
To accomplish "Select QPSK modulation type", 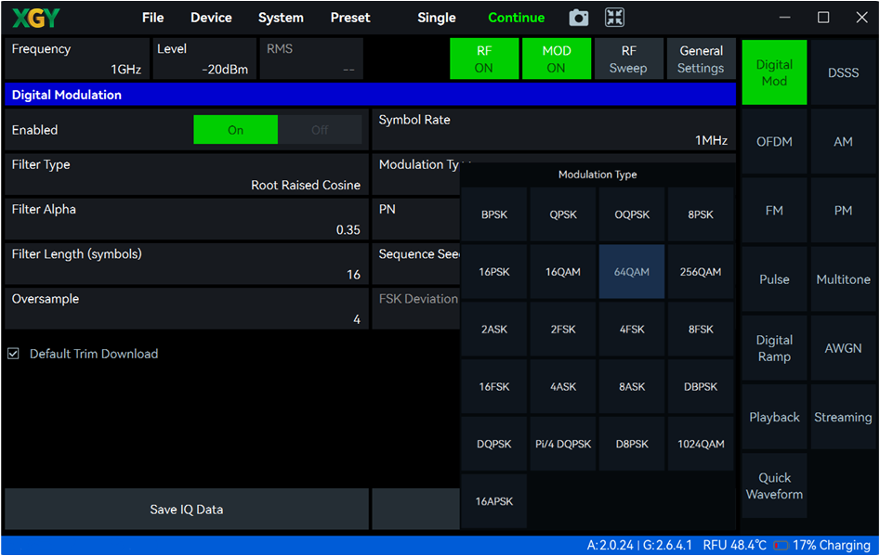I will [563, 214].
